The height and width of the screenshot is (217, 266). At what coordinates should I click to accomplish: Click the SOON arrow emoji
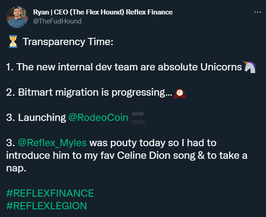[x=138, y=117]
